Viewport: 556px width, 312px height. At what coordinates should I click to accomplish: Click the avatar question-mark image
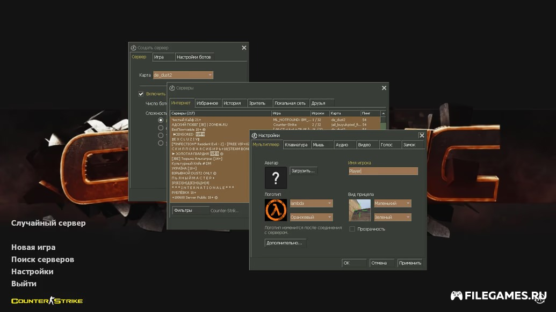pyautogui.click(x=276, y=177)
